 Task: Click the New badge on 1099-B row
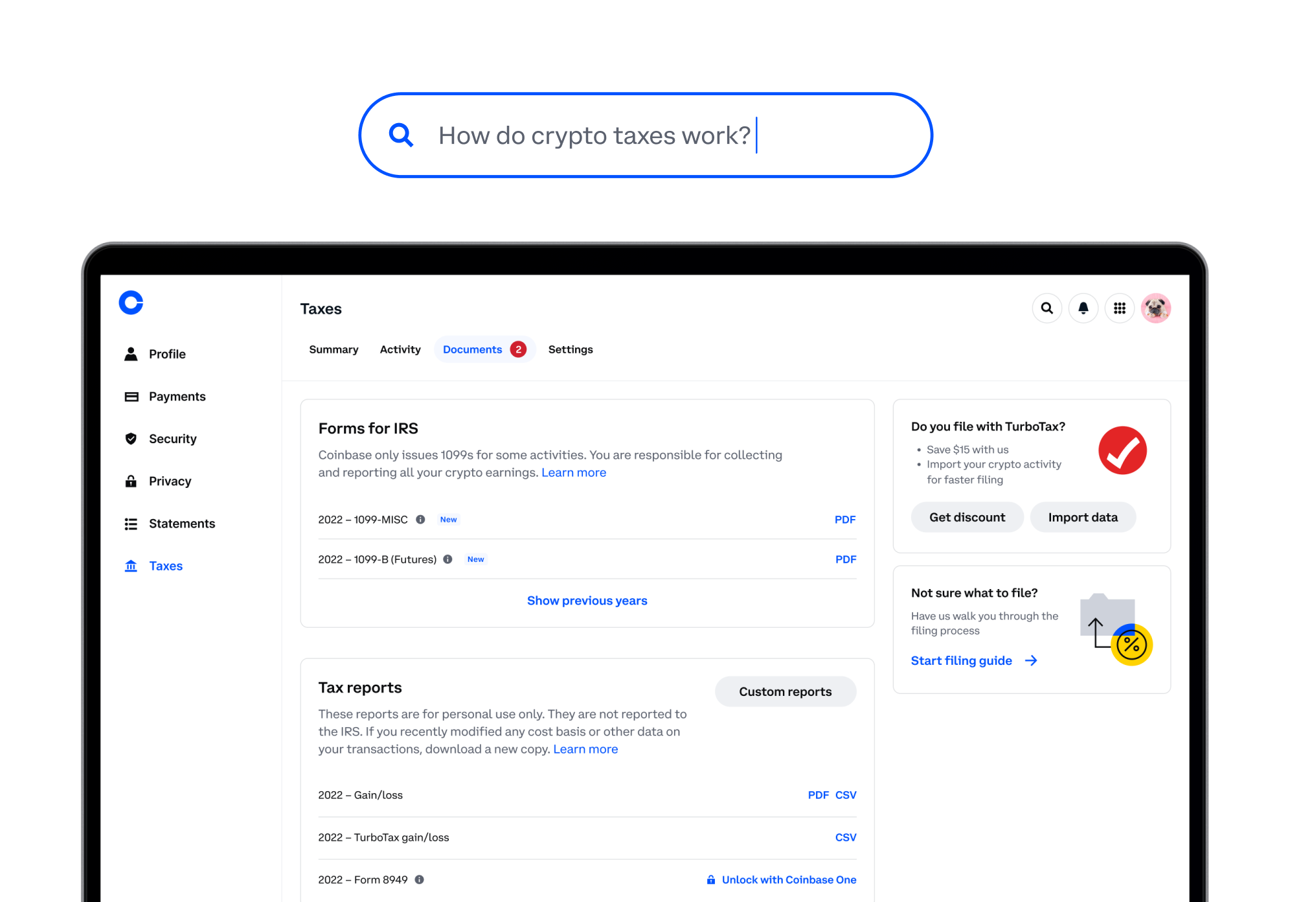point(475,559)
